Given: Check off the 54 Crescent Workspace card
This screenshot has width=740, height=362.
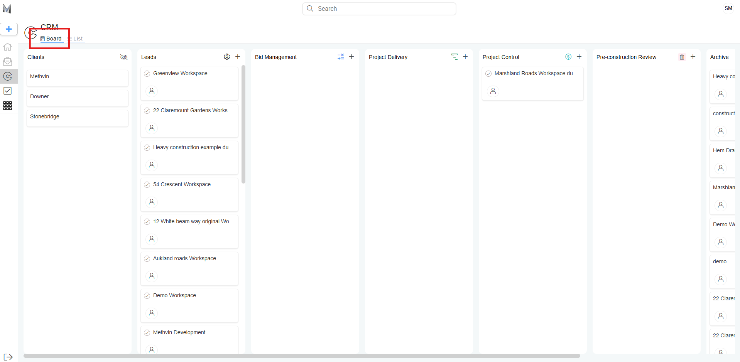Looking at the screenshot, I should click(x=147, y=185).
